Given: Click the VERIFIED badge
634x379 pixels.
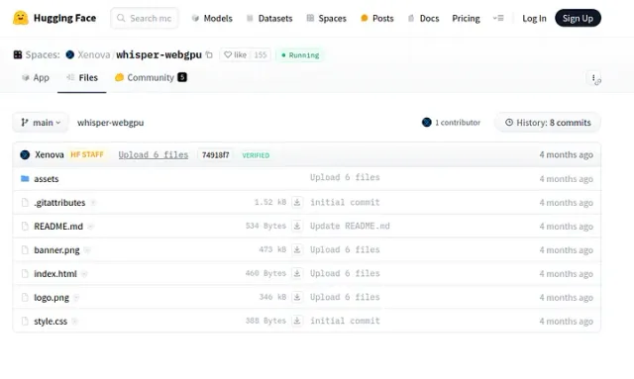Looking at the screenshot, I should tap(256, 155).
